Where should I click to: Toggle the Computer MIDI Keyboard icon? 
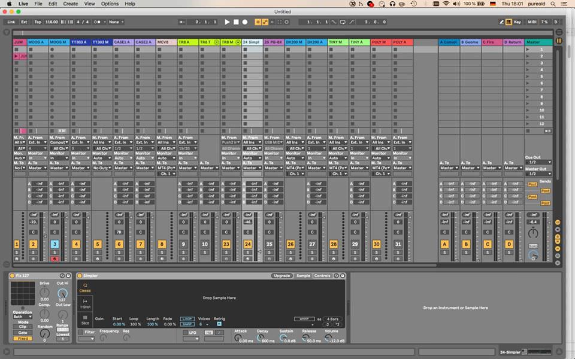[509, 22]
